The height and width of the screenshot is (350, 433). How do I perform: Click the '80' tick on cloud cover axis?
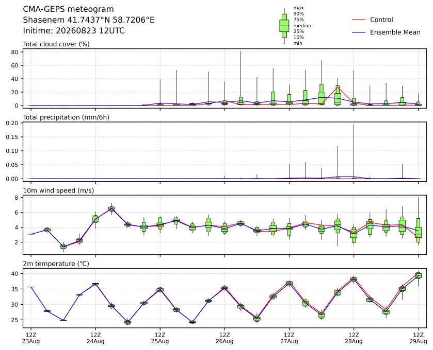coord(14,52)
